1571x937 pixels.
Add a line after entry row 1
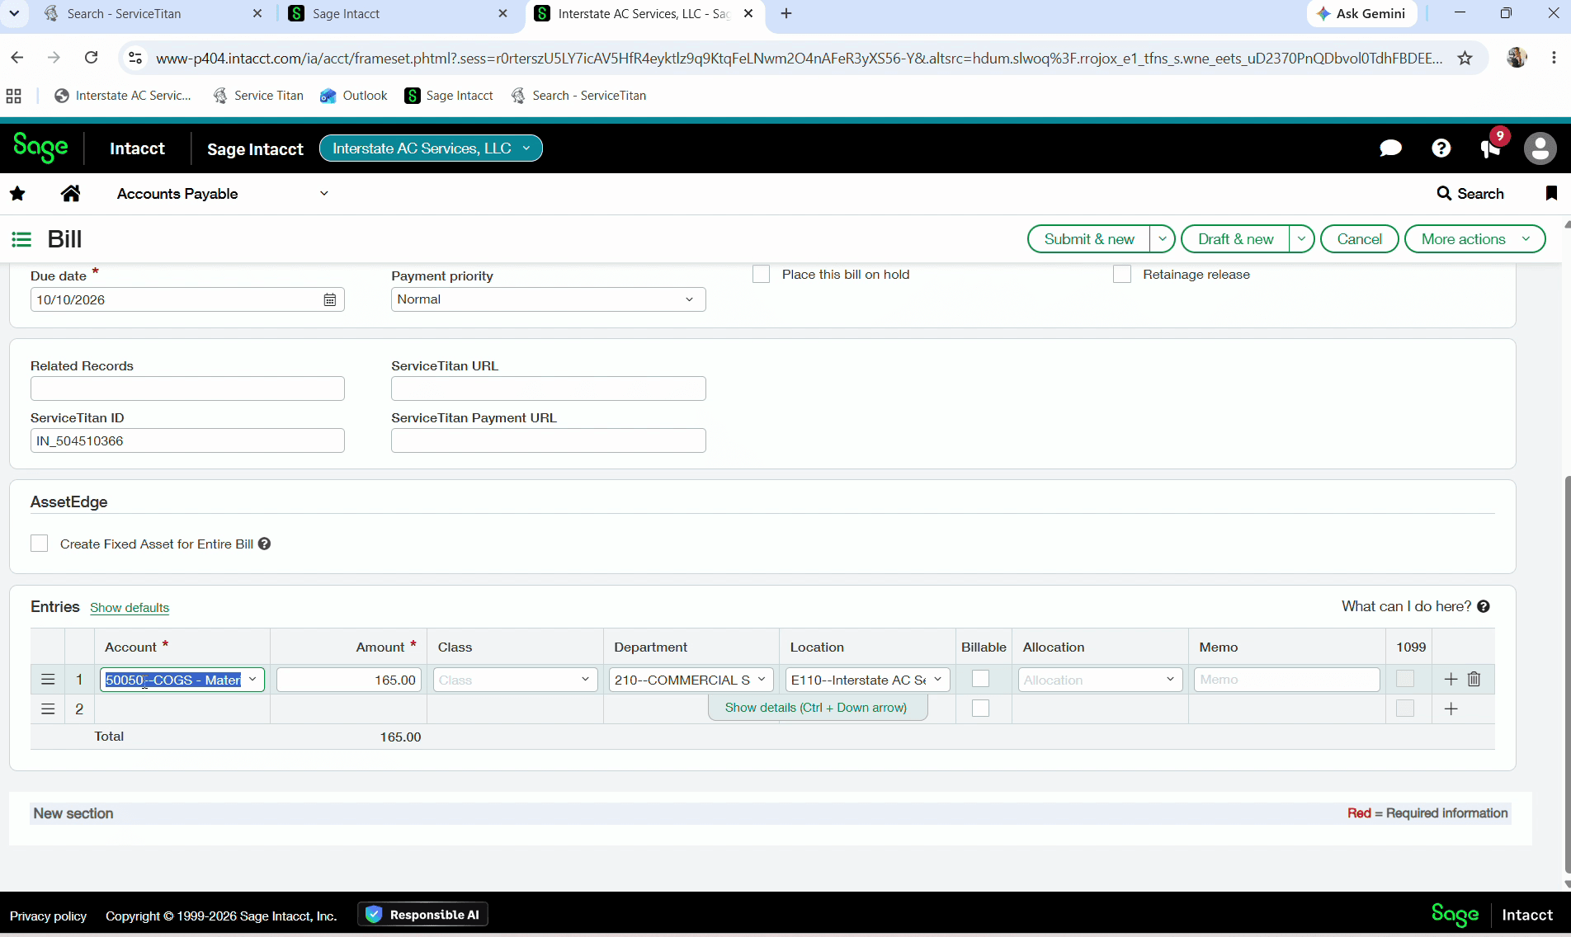(1451, 680)
